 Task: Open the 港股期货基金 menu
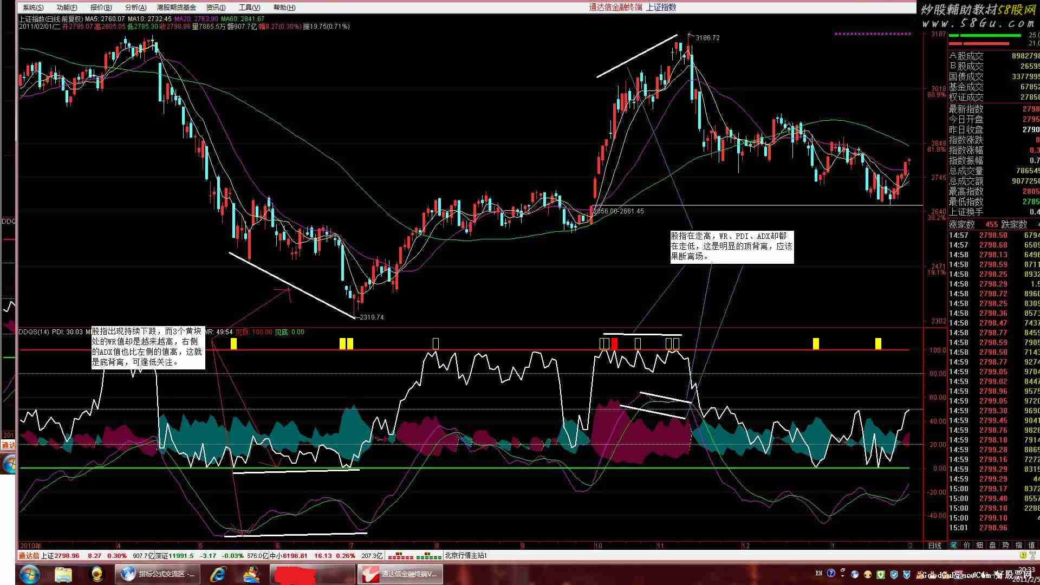(x=177, y=8)
